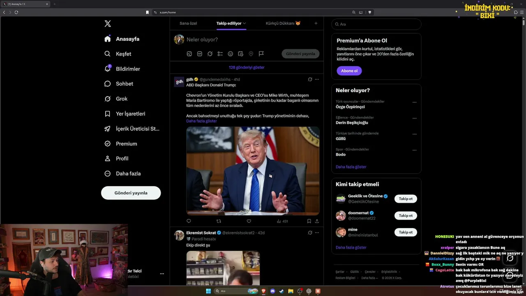The height and width of the screenshot is (296, 526).
Task: Click the Abone ol premium button
Action: pos(349,71)
